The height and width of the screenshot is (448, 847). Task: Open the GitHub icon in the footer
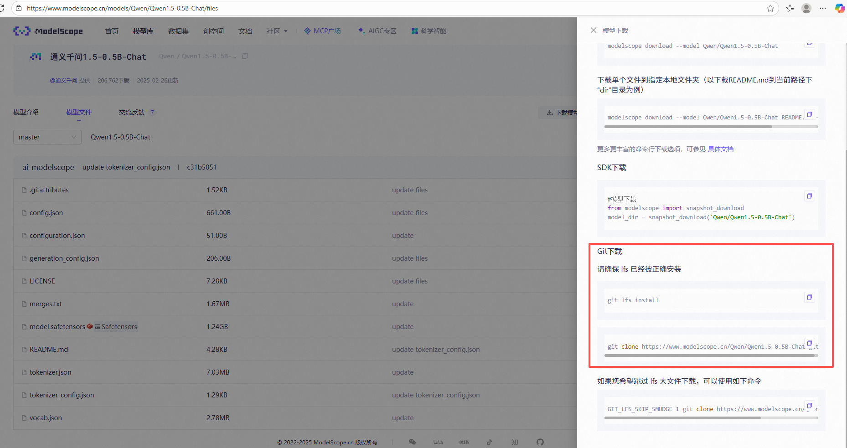[540, 442]
